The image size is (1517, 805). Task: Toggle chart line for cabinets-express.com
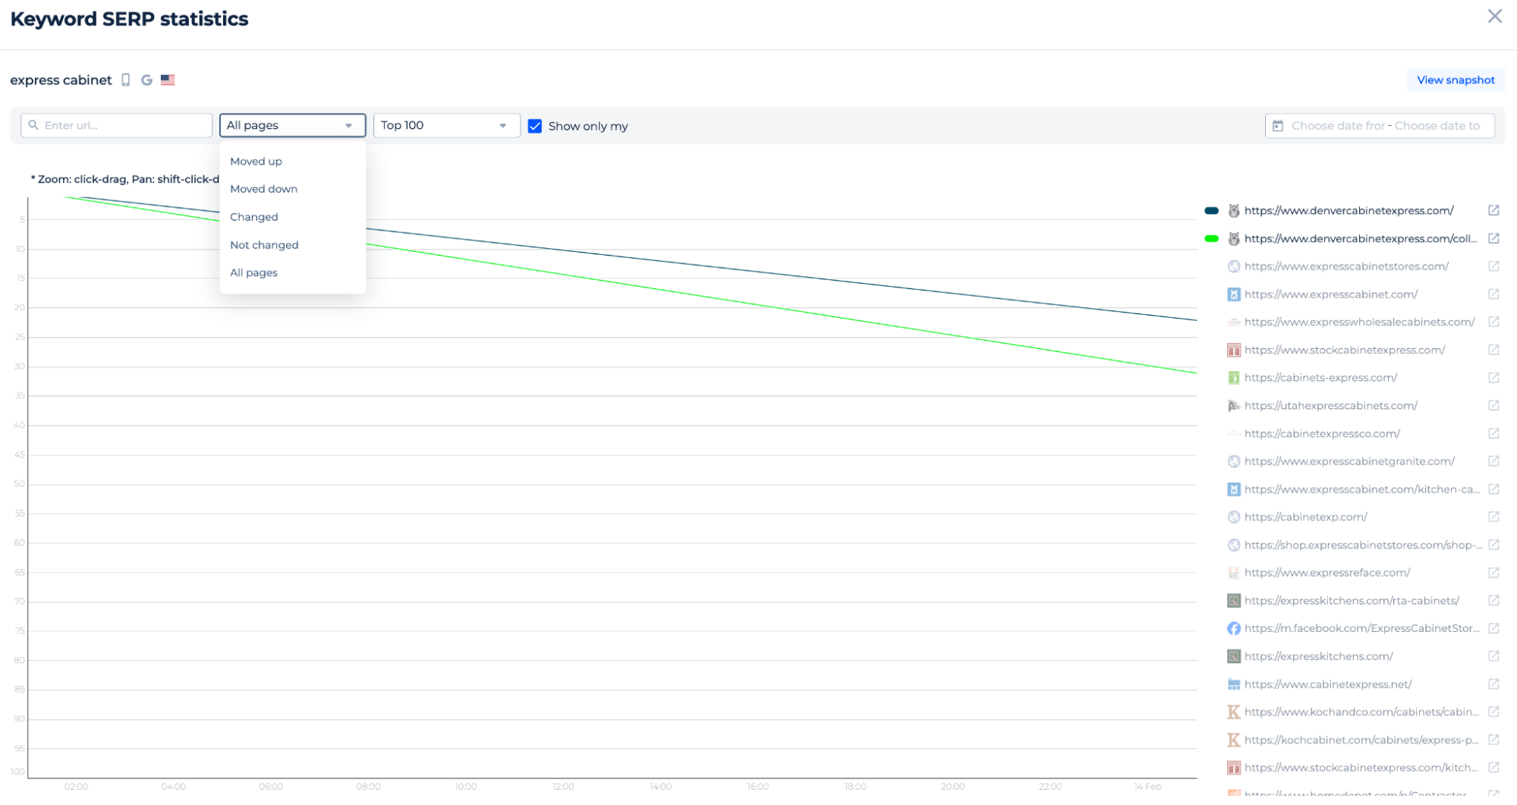(x=1313, y=377)
